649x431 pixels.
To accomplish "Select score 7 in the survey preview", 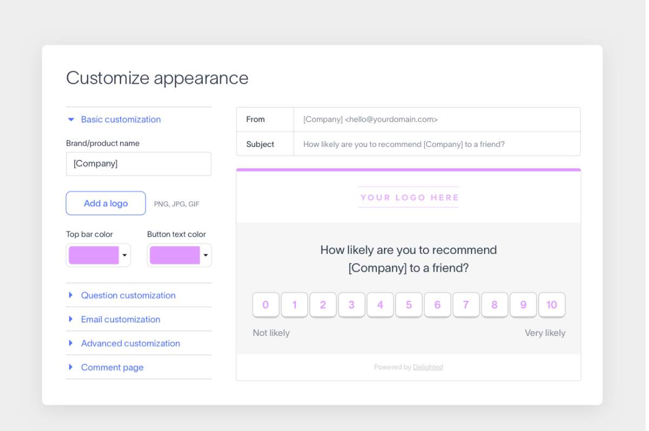I will point(466,305).
